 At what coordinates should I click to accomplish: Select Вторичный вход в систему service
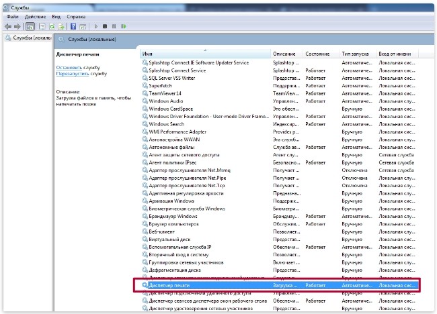pyautogui.click(x=280, y=254)
